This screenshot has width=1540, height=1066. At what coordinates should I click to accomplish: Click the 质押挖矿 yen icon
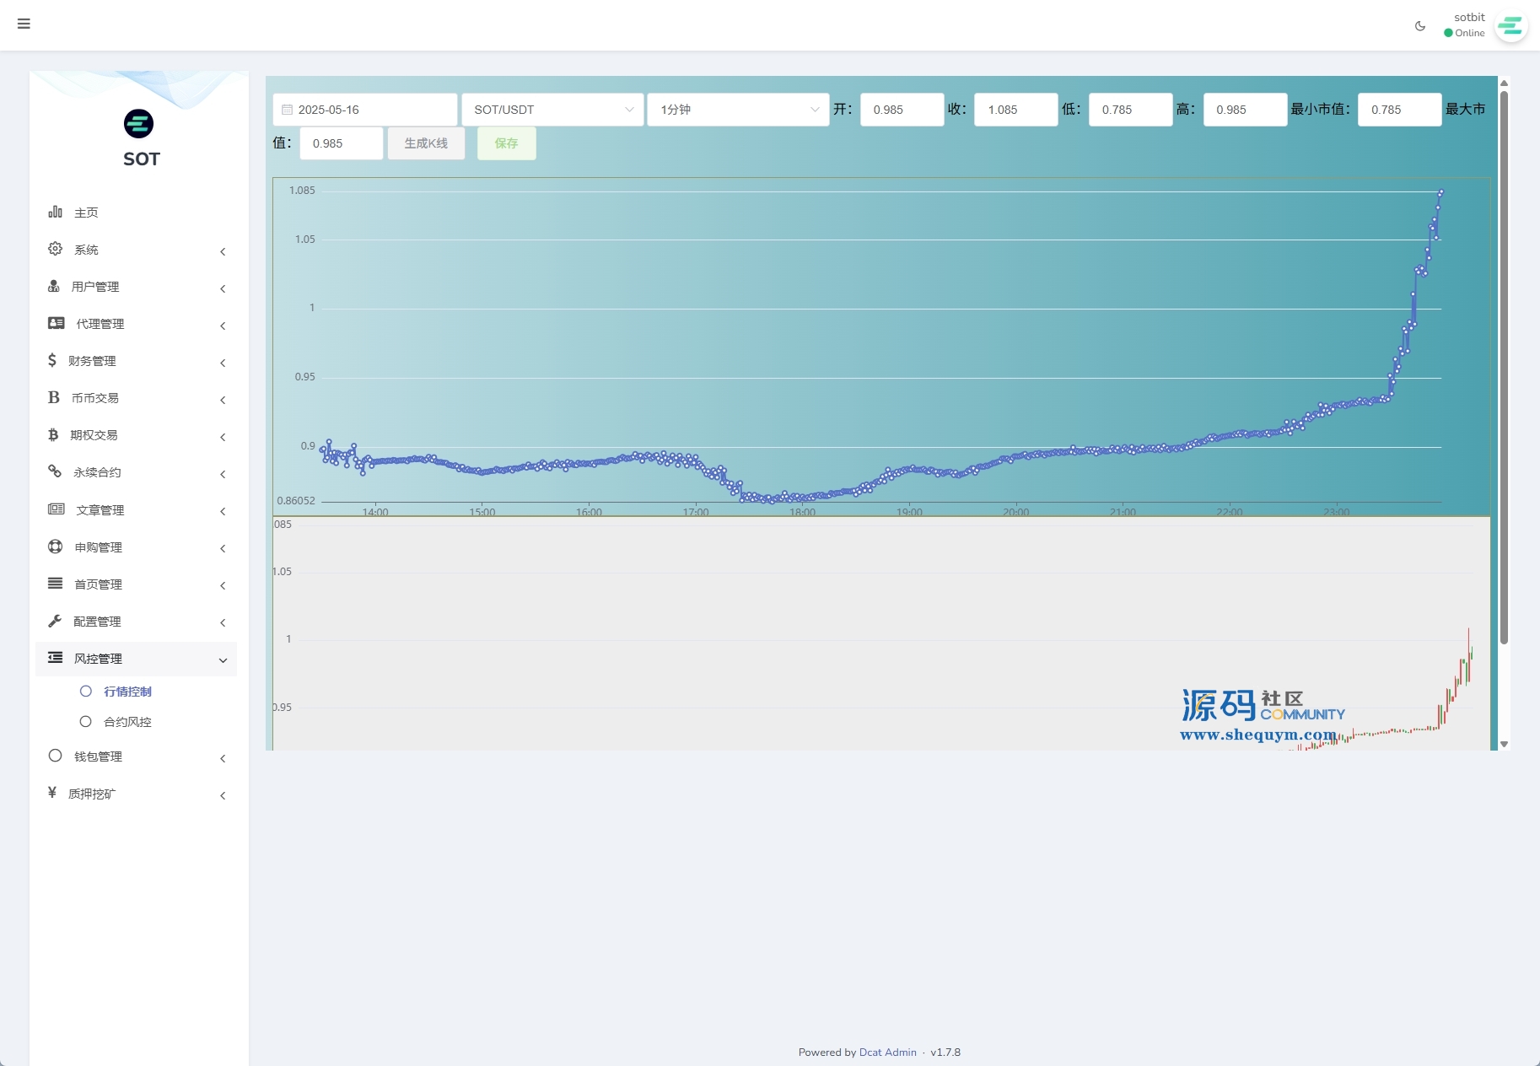pyautogui.click(x=52, y=793)
